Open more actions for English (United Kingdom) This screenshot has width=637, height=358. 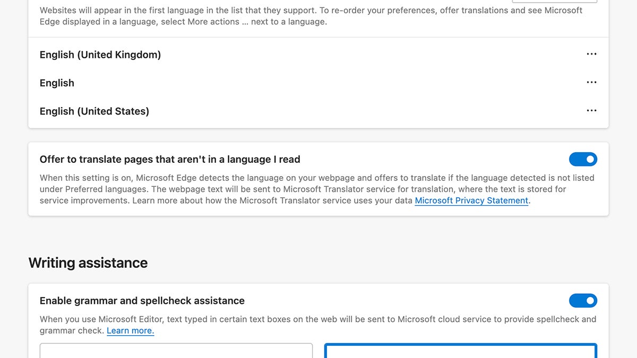click(591, 54)
